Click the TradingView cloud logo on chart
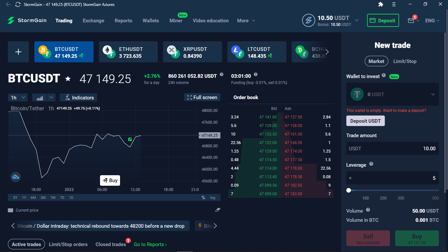Viewport: 448px width, 252px height. (15, 177)
